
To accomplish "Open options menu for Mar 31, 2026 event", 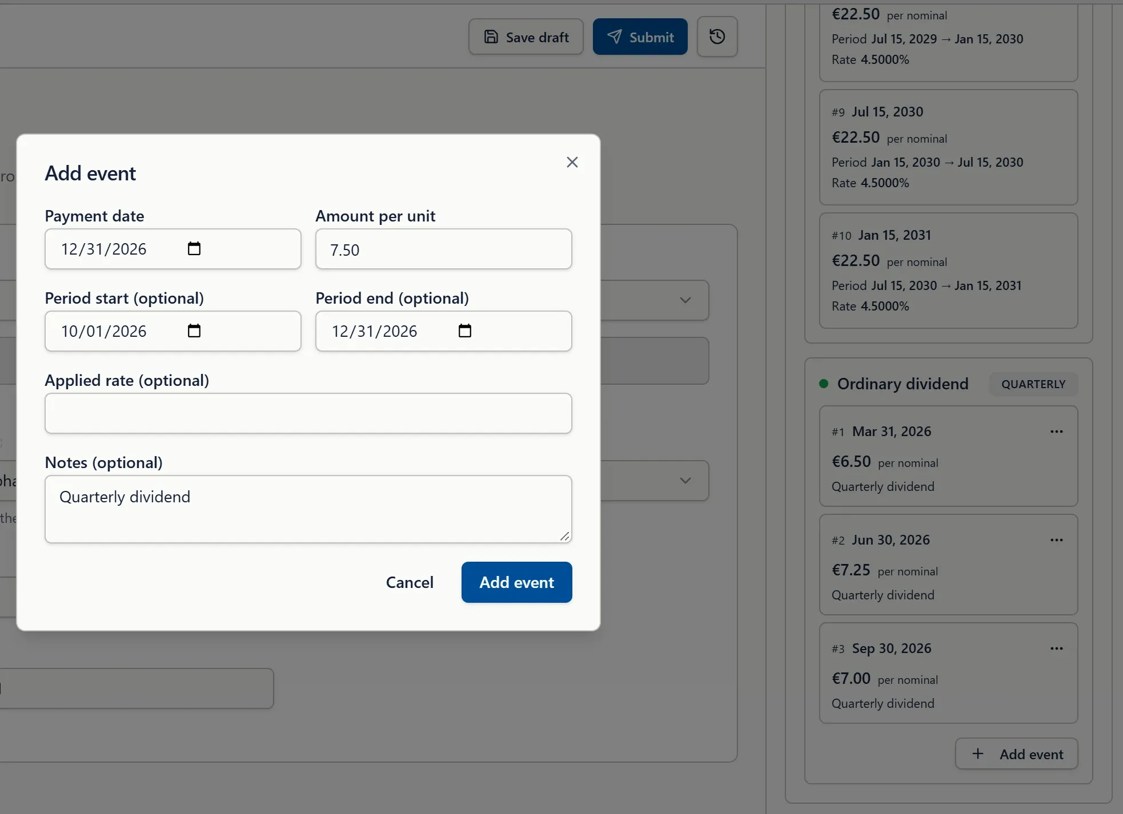I will 1056,432.
